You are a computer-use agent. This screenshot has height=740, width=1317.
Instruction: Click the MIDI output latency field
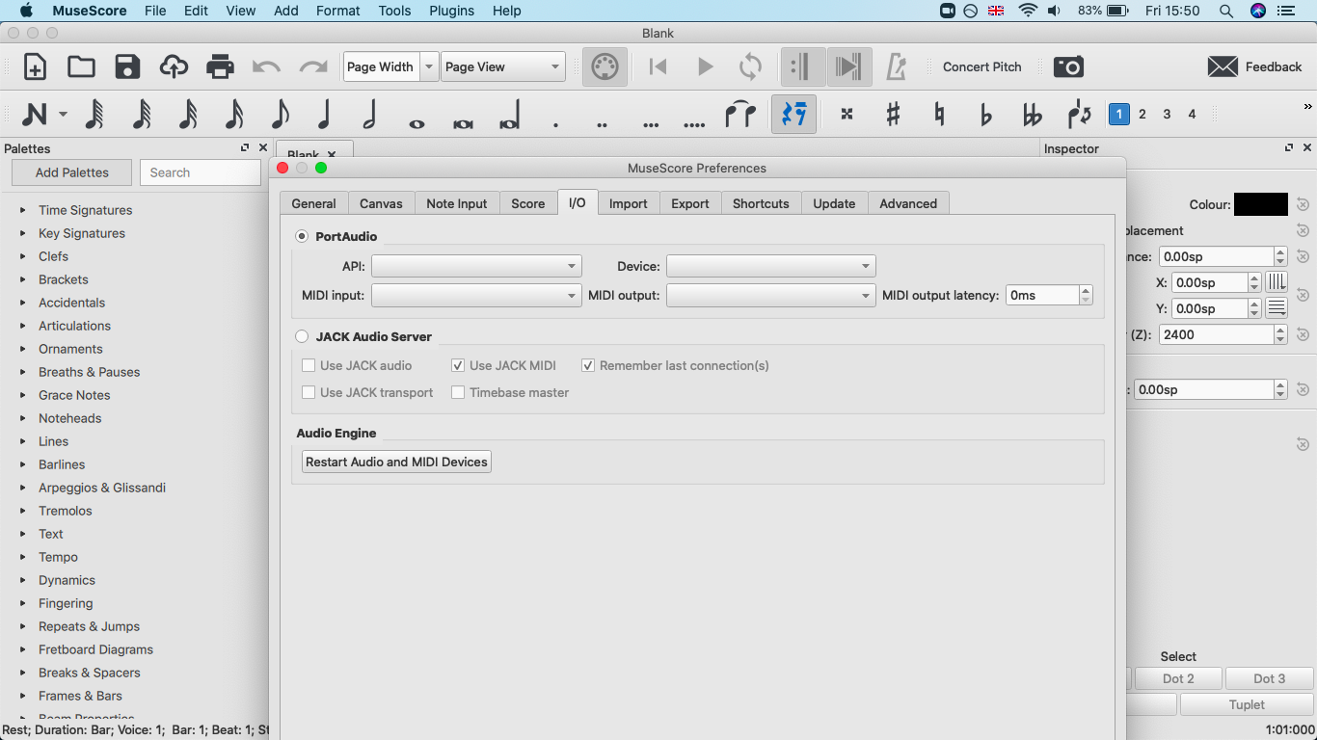tap(1042, 295)
